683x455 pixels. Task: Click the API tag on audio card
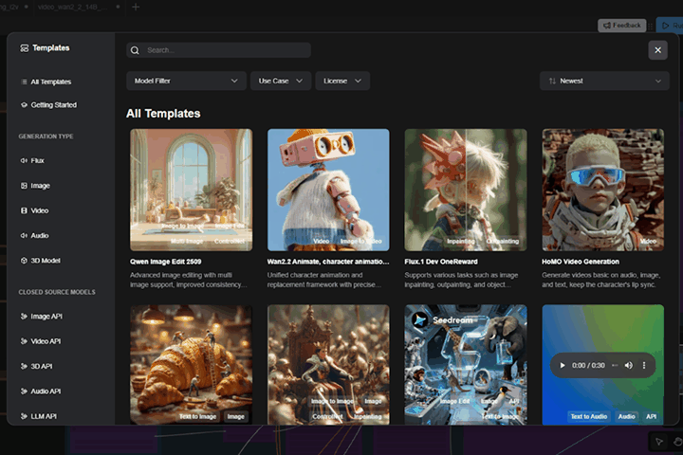point(651,417)
